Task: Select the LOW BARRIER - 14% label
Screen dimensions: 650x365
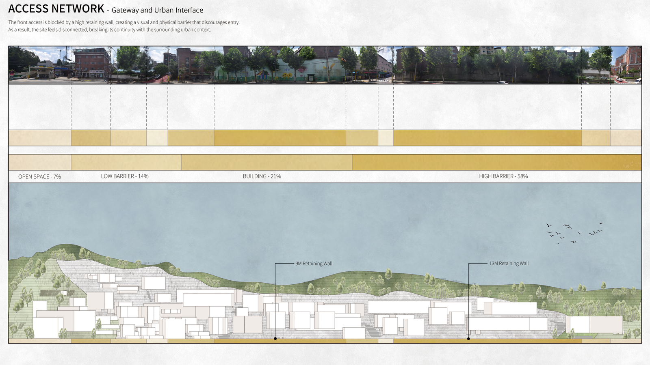Action: pos(125,176)
